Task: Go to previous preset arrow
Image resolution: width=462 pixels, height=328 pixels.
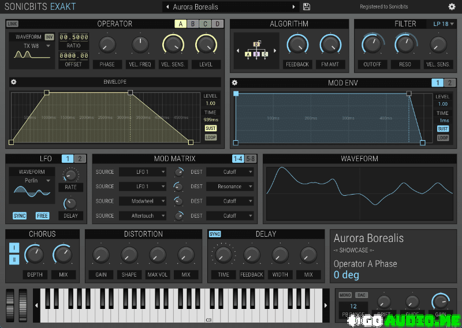Action: coord(167,7)
